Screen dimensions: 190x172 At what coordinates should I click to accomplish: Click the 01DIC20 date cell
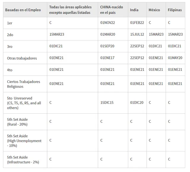(x=137, y=103)
